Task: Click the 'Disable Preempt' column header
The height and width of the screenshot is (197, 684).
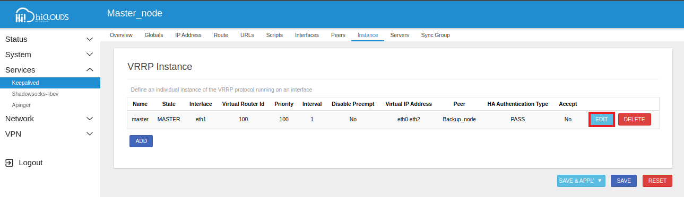Action: pyautogui.click(x=353, y=104)
